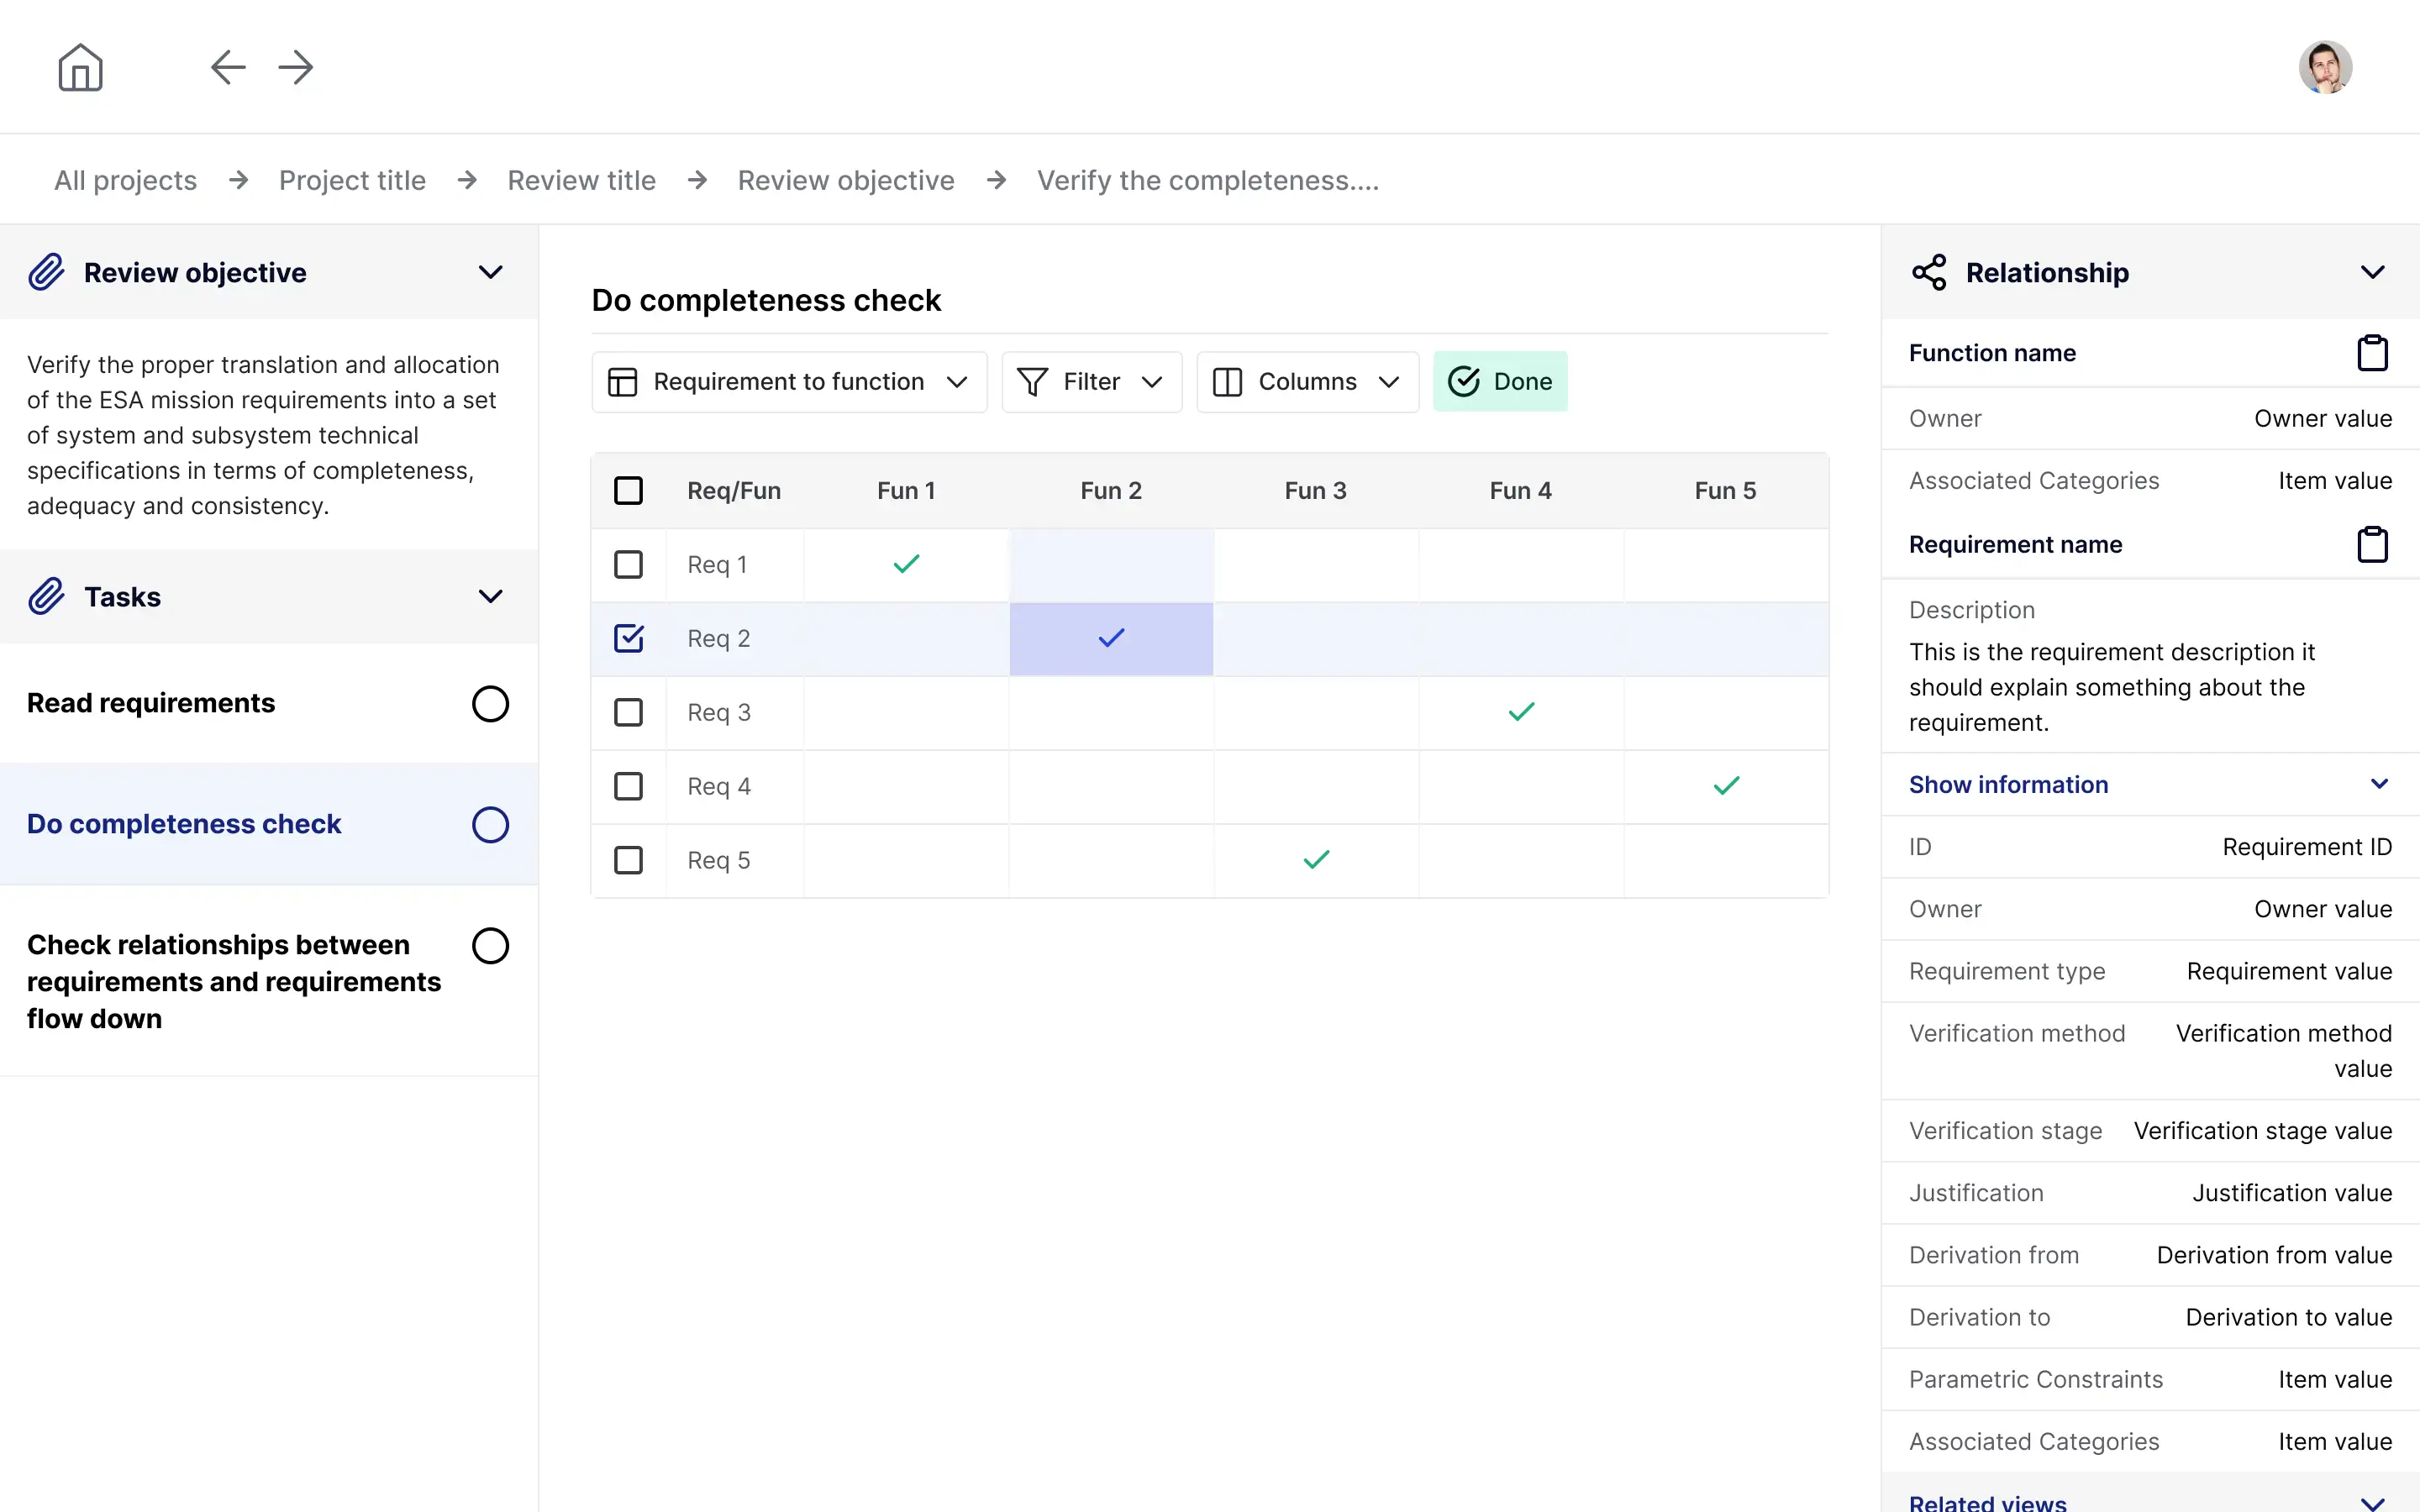The height and width of the screenshot is (1512, 2420).
Task: Toggle the checkbox for Req 2 row
Action: pos(629,638)
